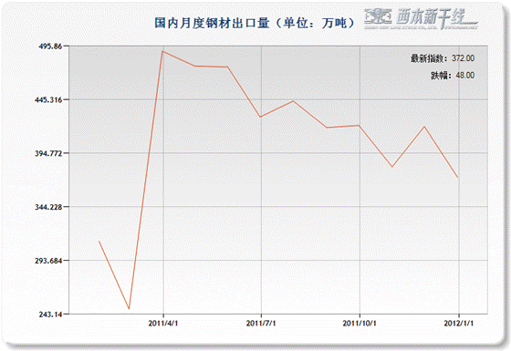The width and height of the screenshot is (511, 351).
Task: Click the 2011/4/1 x-axis label
Action: [163, 323]
